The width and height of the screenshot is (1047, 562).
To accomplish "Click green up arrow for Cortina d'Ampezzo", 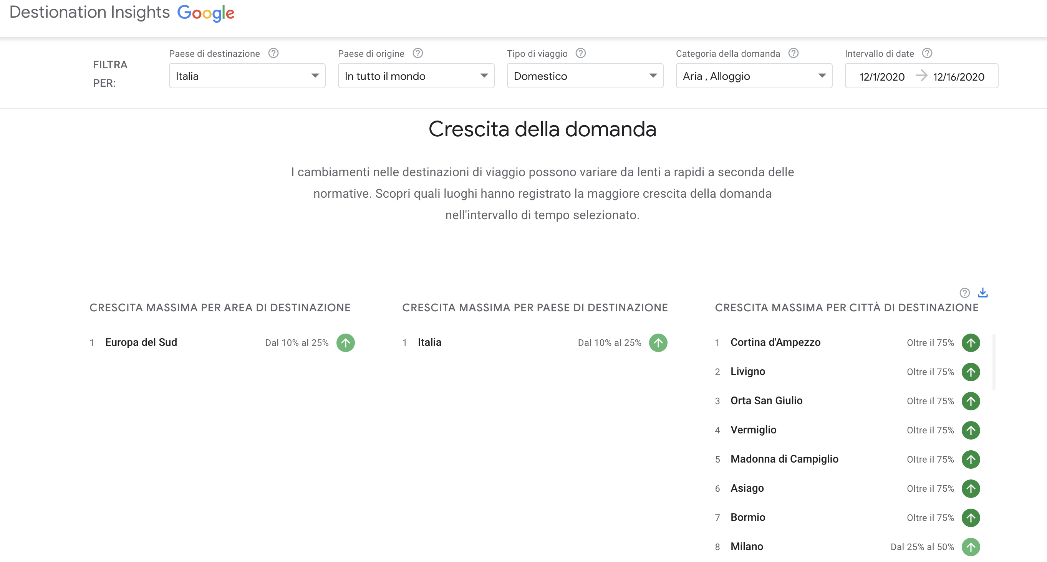I will click(971, 343).
